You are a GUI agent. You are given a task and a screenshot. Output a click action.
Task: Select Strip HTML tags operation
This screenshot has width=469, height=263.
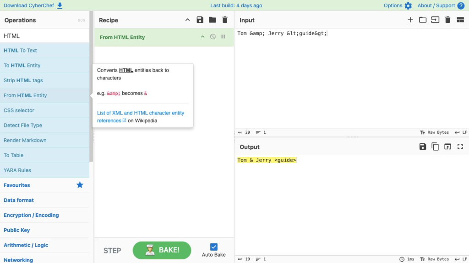(44, 80)
